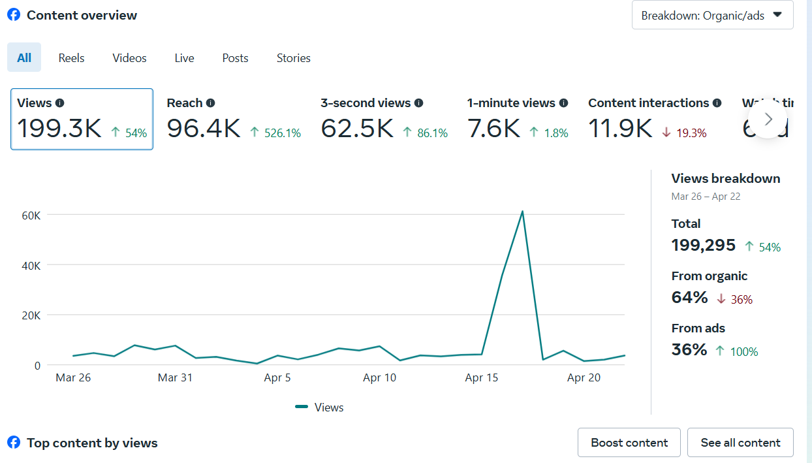Click the Apr 5 axis label
812x463 pixels.
[277, 377]
